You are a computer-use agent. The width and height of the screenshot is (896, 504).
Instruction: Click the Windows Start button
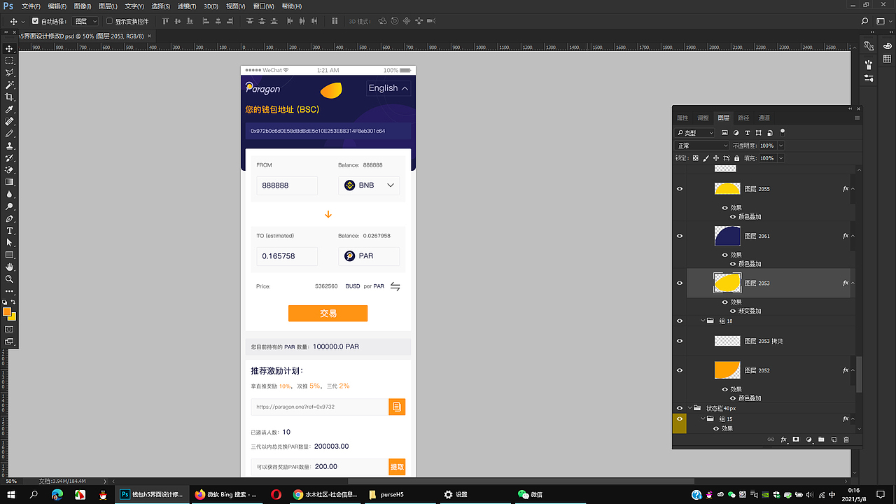pos(10,494)
